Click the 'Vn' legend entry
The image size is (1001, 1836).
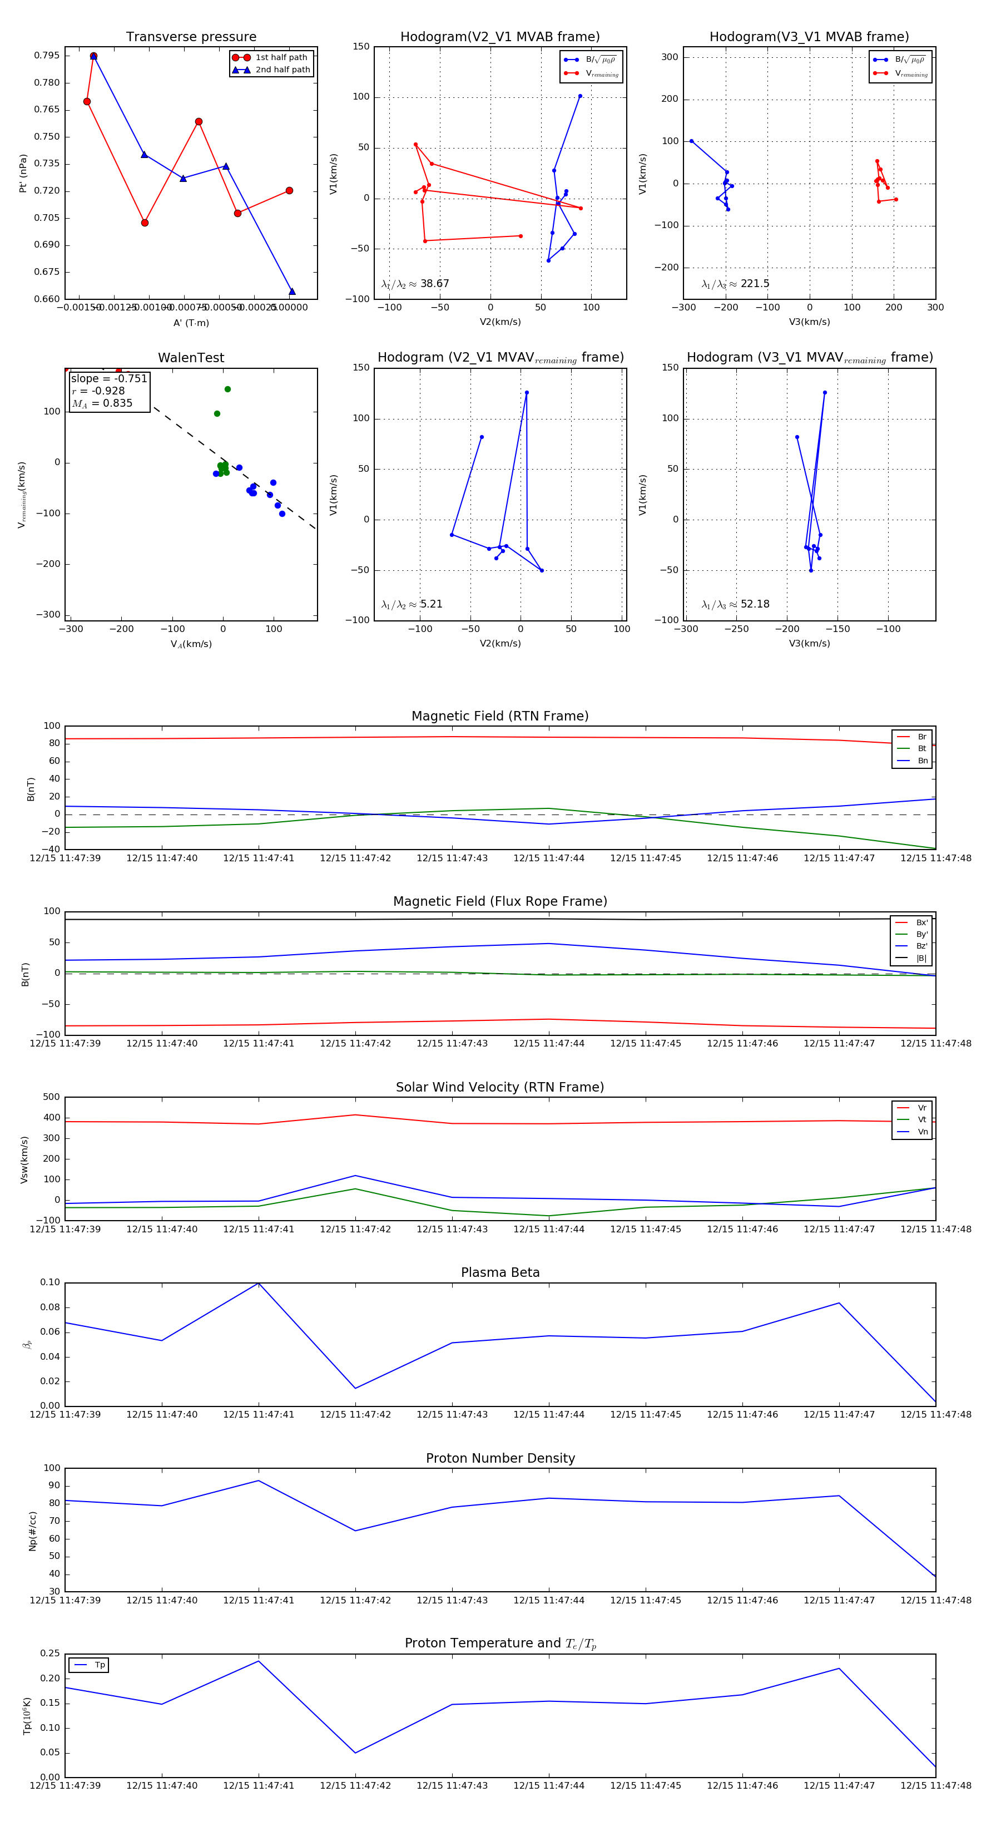pos(913,1132)
